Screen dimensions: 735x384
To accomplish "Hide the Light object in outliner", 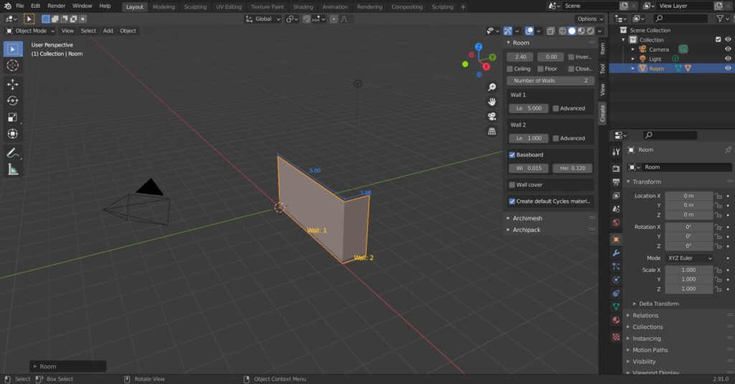I will click(728, 59).
